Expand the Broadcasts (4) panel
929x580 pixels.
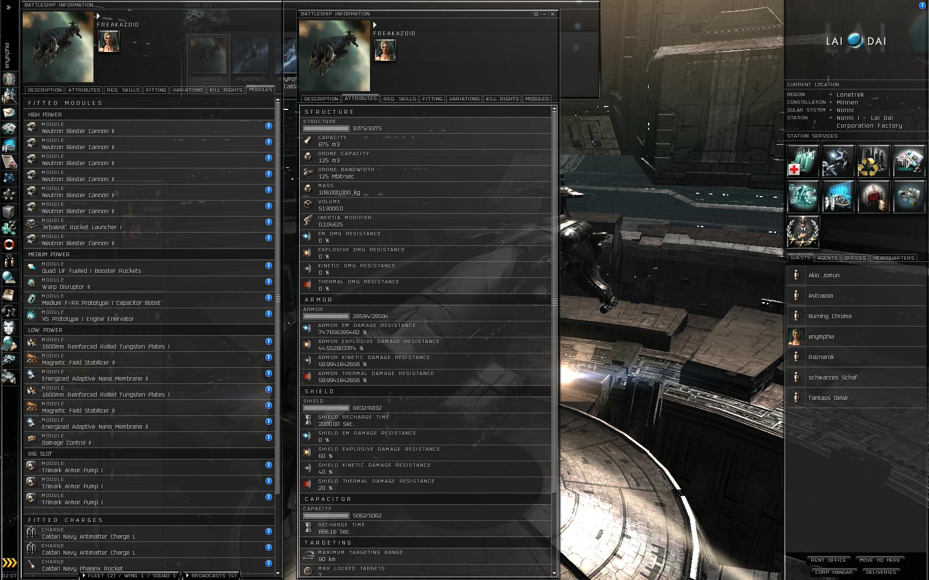tap(211, 576)
